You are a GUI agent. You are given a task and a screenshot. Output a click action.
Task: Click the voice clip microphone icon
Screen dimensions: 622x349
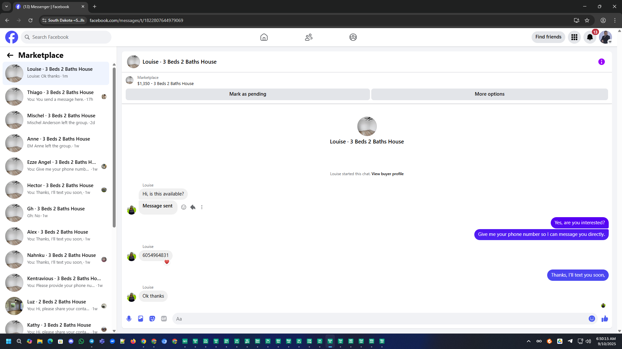pos(129,319)
